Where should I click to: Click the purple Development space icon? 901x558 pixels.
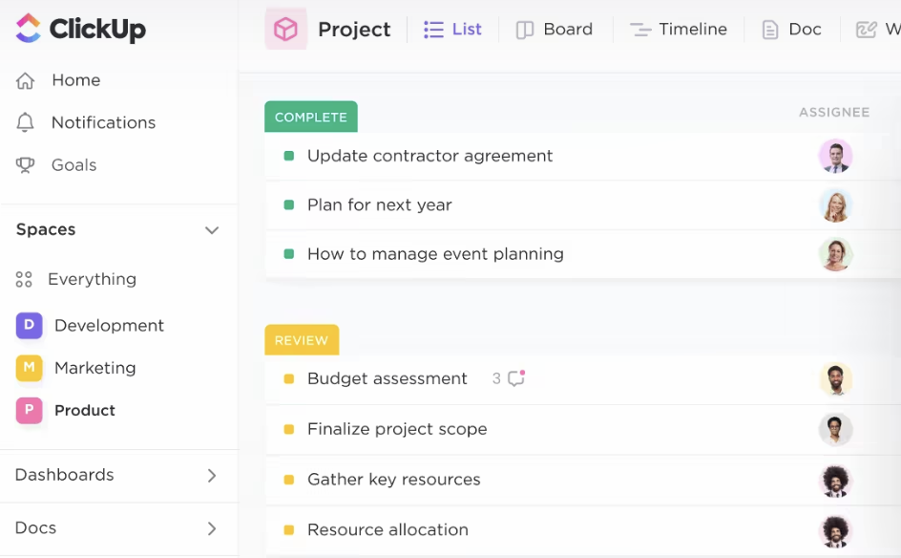point(30,326)
